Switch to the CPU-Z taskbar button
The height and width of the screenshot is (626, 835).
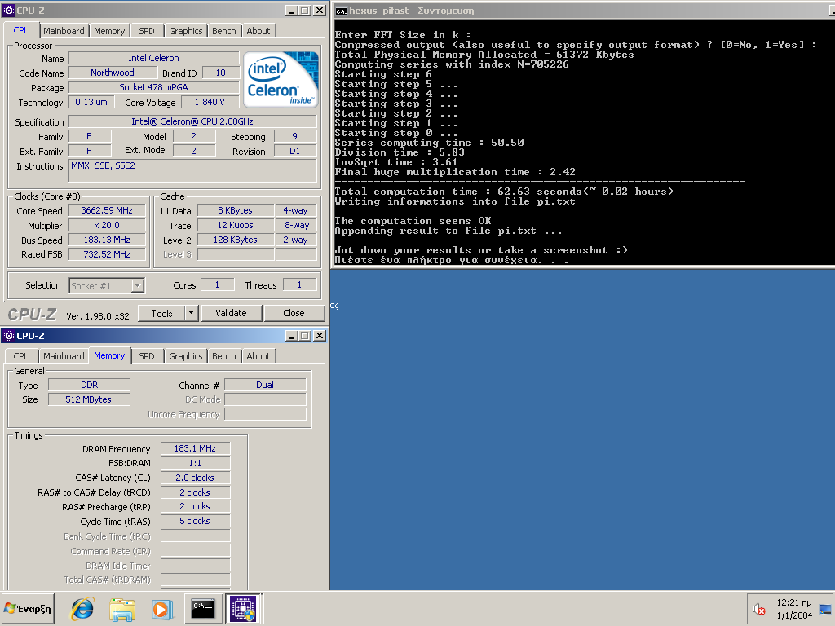[x=243, y=608]
